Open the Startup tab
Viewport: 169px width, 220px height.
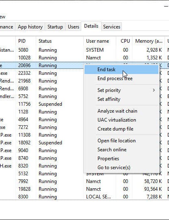(55, 27)
